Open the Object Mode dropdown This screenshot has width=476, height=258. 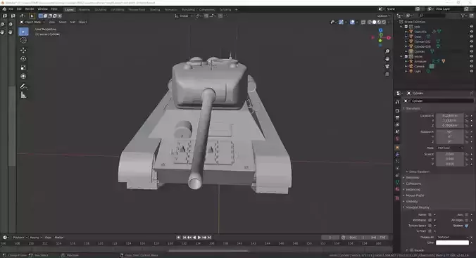(32, 22)
